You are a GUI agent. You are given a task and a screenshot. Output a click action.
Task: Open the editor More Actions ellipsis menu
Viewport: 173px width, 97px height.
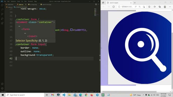98,4
